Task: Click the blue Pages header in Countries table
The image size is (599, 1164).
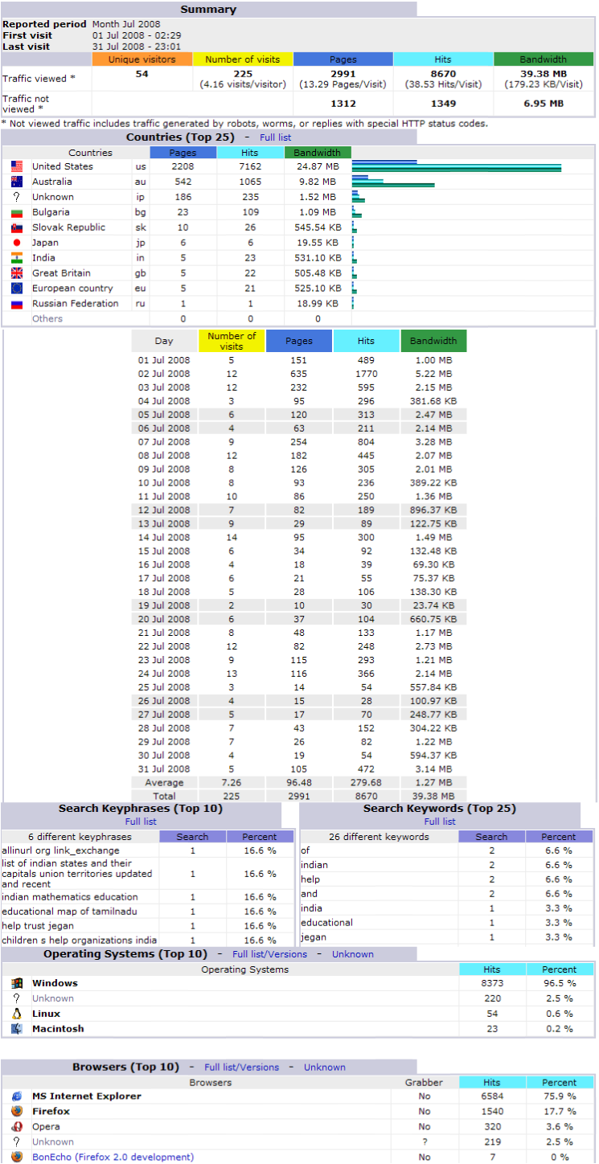Action: [183, 153]
